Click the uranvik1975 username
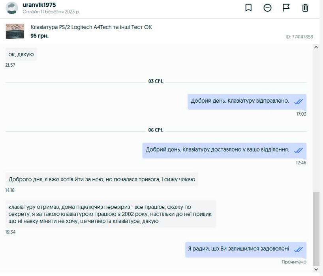The height and width of the screenshot is (276, 323). point(39,5)
